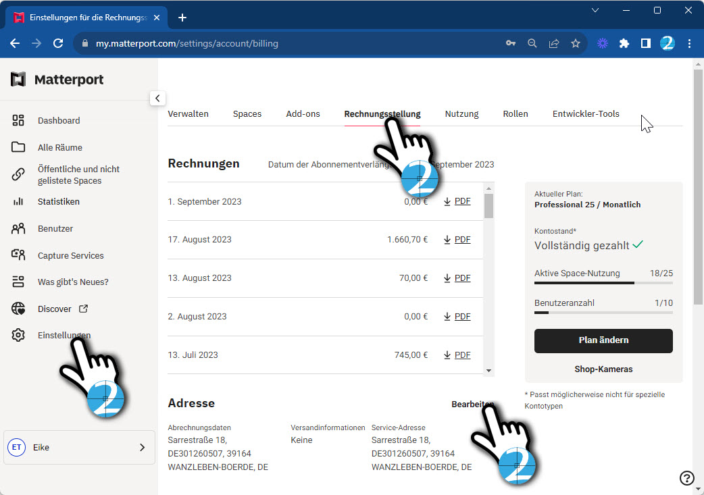Open a new browser tab
This screenshot has height=495, width=704.
[x=182, y=18]
